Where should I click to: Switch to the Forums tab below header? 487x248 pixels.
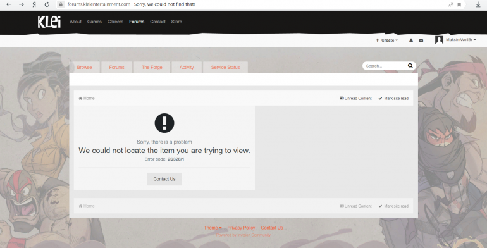point(117,67)
